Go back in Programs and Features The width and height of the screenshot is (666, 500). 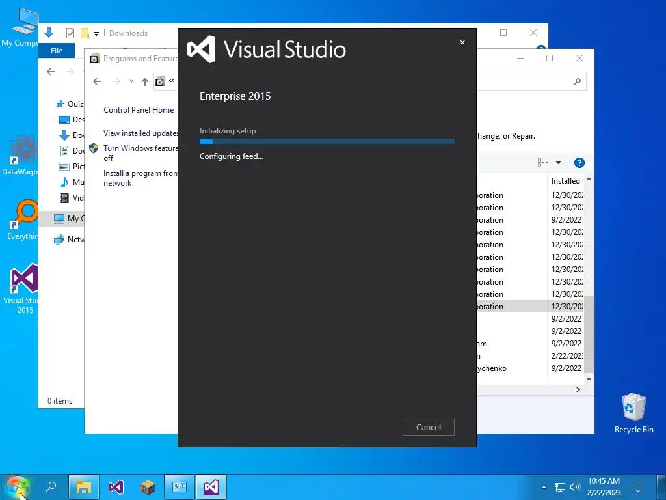coord(97,81)
